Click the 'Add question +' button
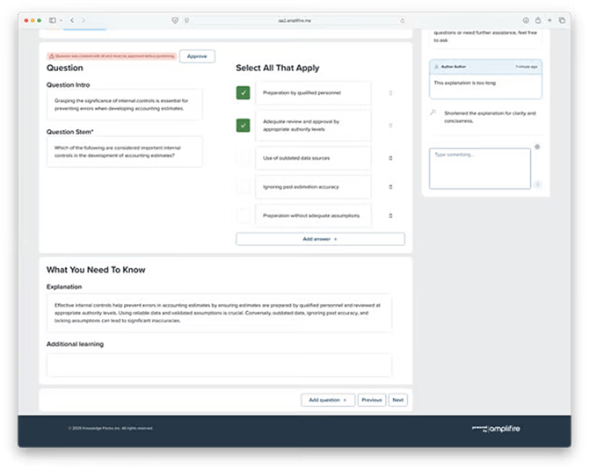Screen dimensions: 589x471 point(327,400)
